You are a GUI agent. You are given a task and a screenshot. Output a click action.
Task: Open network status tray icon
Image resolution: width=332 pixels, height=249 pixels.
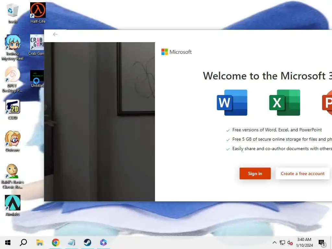click(x=282, y=243)
